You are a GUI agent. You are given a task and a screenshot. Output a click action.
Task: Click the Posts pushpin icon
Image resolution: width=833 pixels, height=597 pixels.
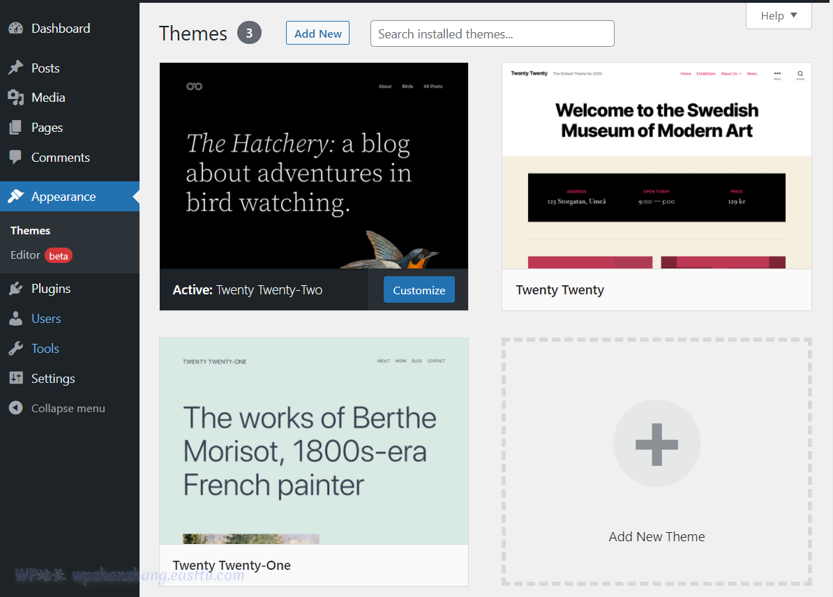(x=16, y=68)
